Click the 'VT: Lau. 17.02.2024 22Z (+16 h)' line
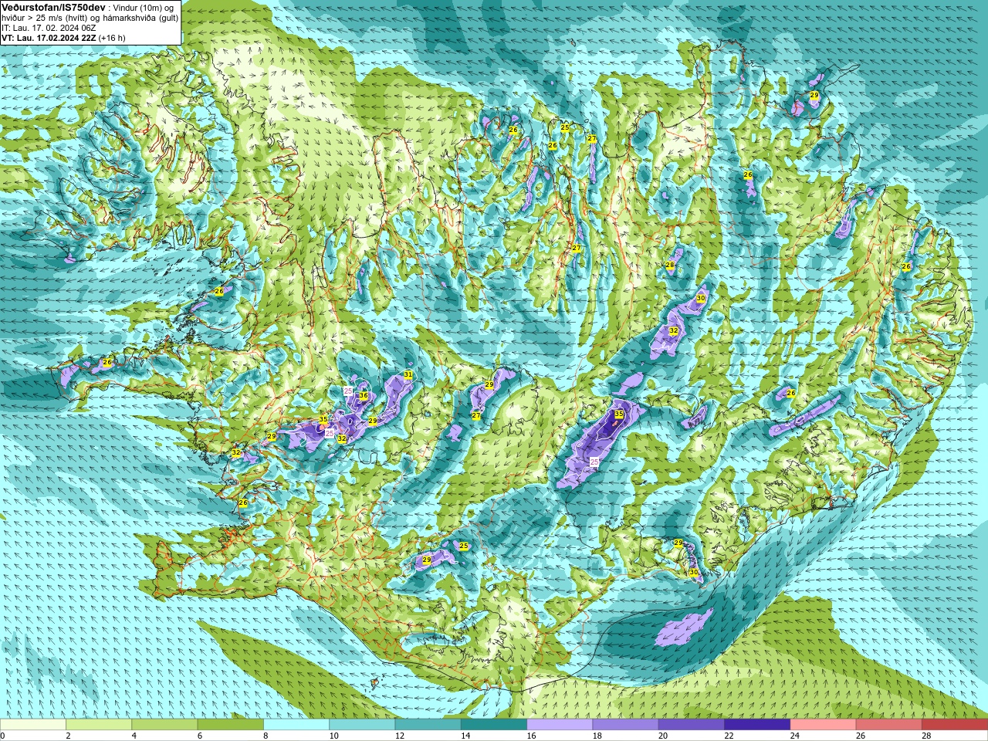Image resolution: width=988 pixels, height=741 pixels. tap(63, 38)
